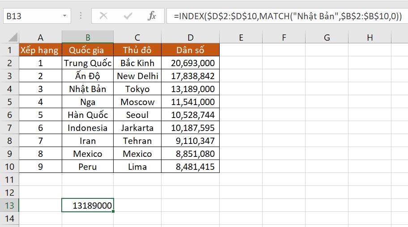The image size is (408, 227).
Task: Open the Name Box dropdown arrow
Action: [x=65, y=16]
